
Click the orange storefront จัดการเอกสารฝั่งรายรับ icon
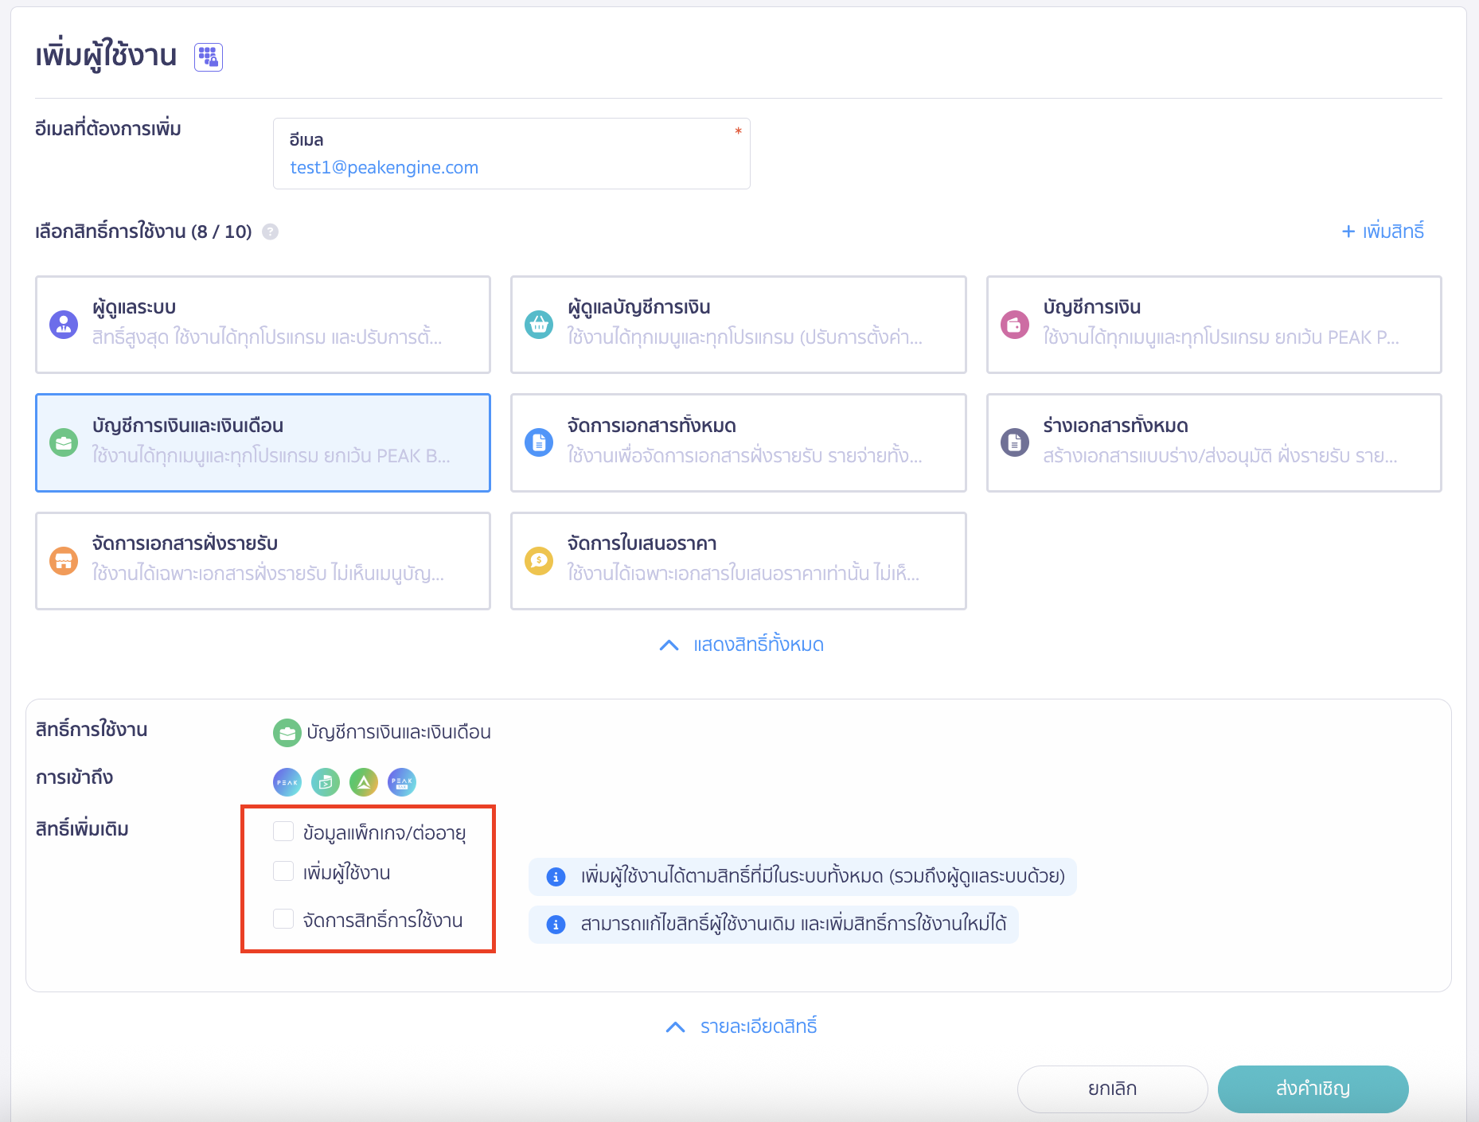point(64,561)
